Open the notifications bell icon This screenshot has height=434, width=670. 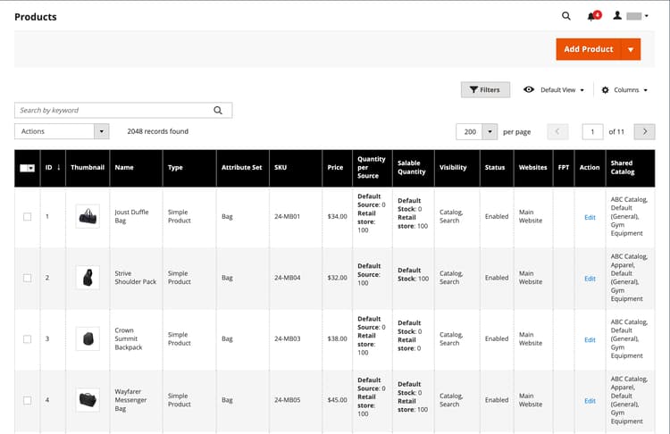pyautogui.click(x=594, y=16)
